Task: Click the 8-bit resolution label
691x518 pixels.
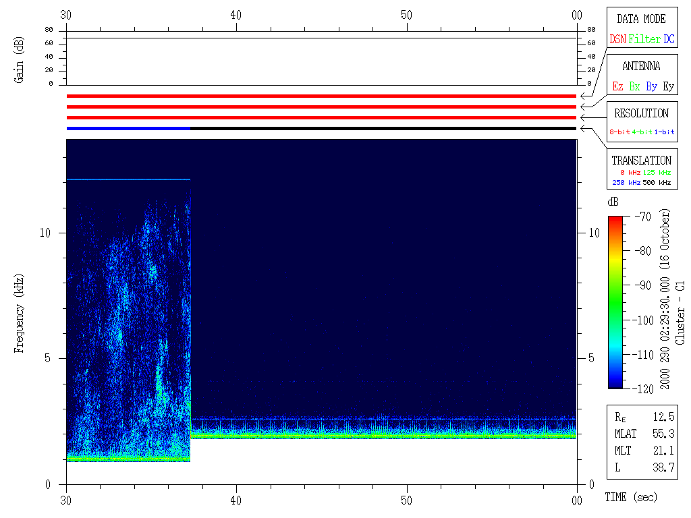Action: pyautogui.click(x=620, y=132)
